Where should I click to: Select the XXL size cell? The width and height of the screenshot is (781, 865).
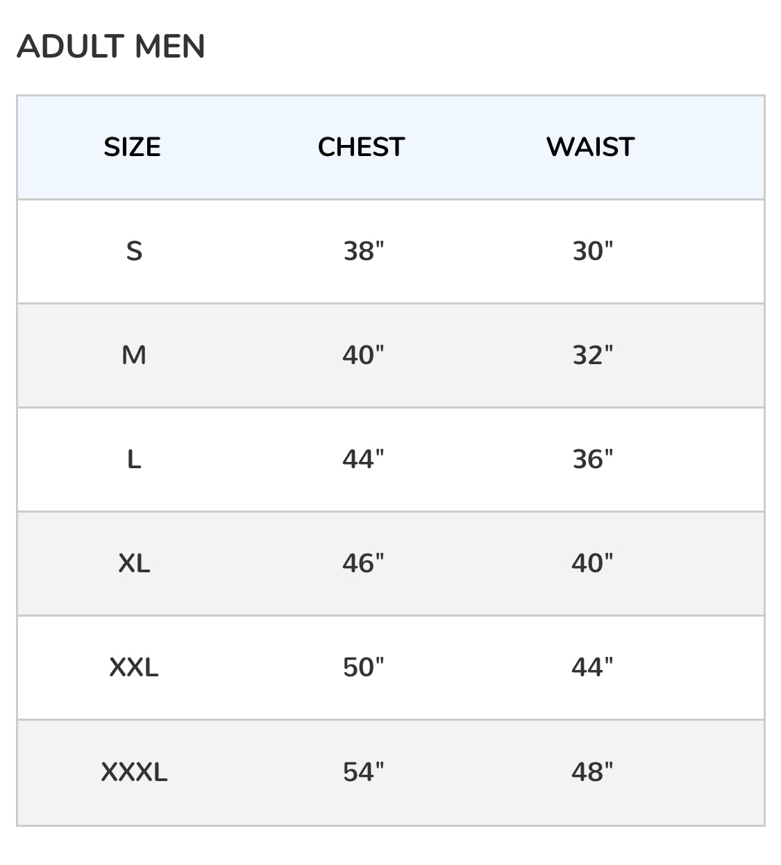(x=134, y=667)
